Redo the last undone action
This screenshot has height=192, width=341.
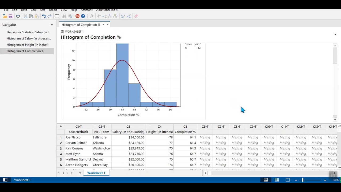pyautogui.click(x=50, y=16)
